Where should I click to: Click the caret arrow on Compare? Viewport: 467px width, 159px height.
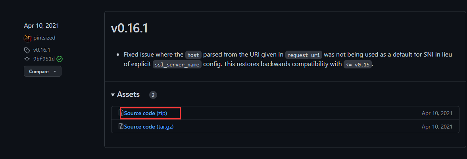coord(55,72)
